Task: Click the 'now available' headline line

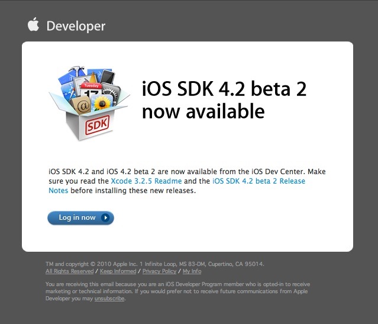Action: tap(203, 111)
